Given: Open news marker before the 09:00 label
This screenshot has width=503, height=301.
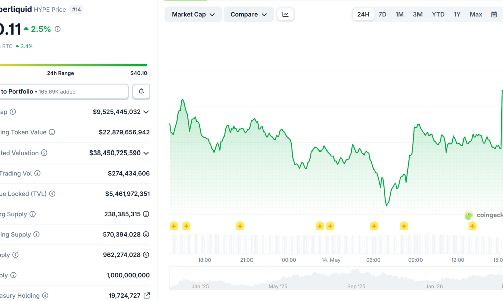Looking at the screenshot, I should (404, 226).
